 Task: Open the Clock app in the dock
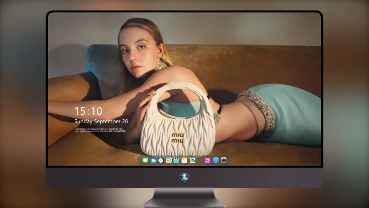tap(161, 160)
